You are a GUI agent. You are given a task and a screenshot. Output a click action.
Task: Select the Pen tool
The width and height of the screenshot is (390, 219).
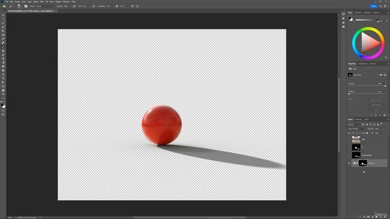(x=3, y=74)
